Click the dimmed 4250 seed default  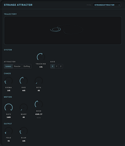(39, 118)
